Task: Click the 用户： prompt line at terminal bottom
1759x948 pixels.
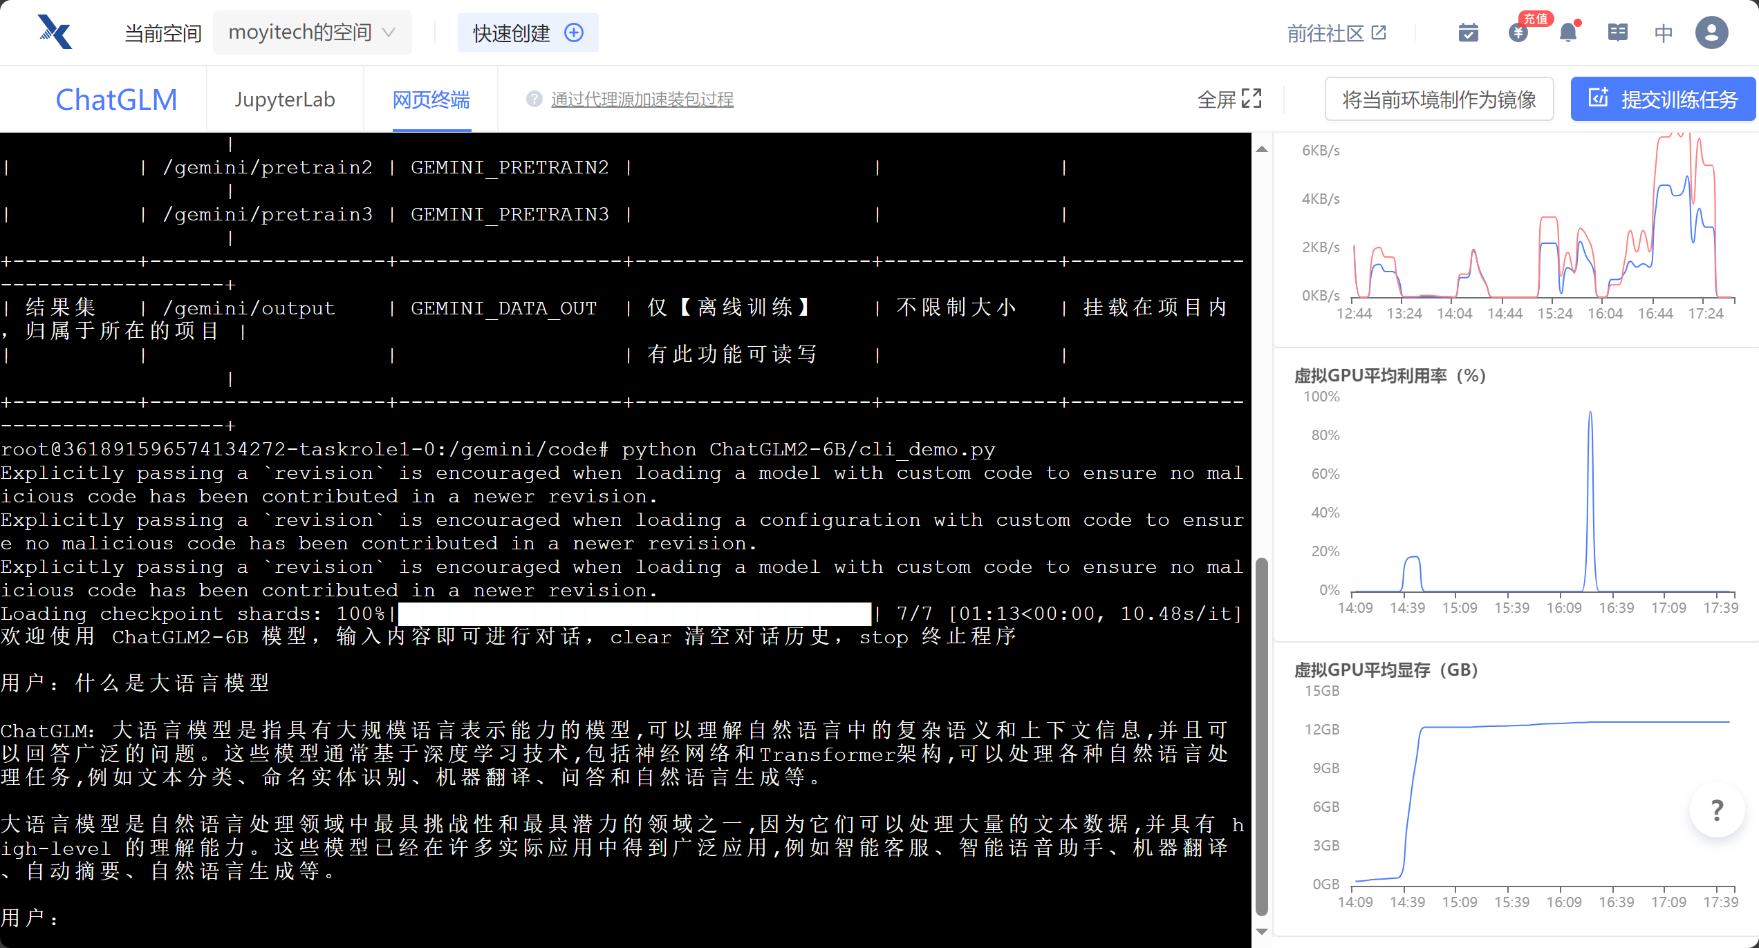Action: point(31,918)
